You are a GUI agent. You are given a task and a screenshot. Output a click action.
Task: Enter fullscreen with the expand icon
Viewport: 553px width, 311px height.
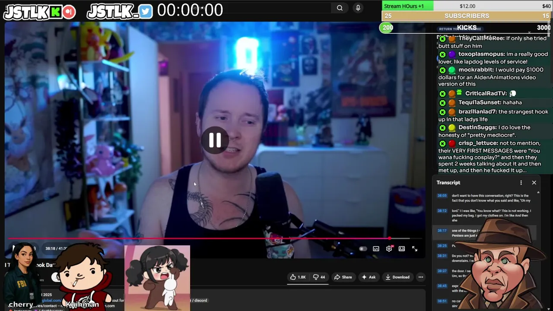pyautogui.click(x=415, y=249)
